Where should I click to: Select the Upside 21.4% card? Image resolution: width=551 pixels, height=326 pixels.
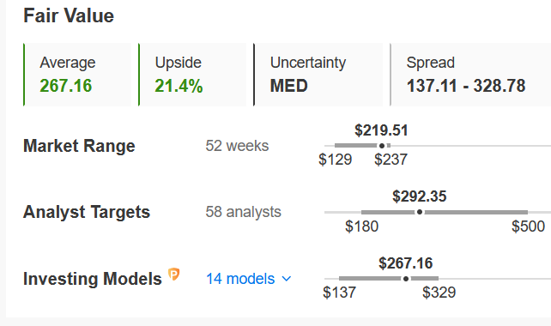(x=192, y=75)
